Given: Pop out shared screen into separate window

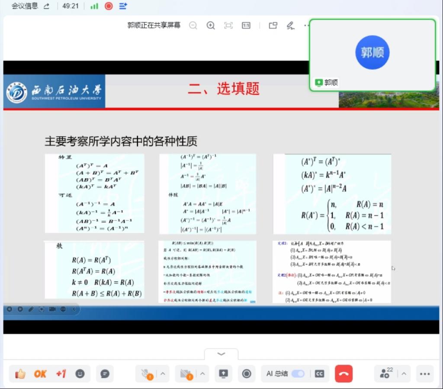Looking at the screenshot, I should click(273, 26).
